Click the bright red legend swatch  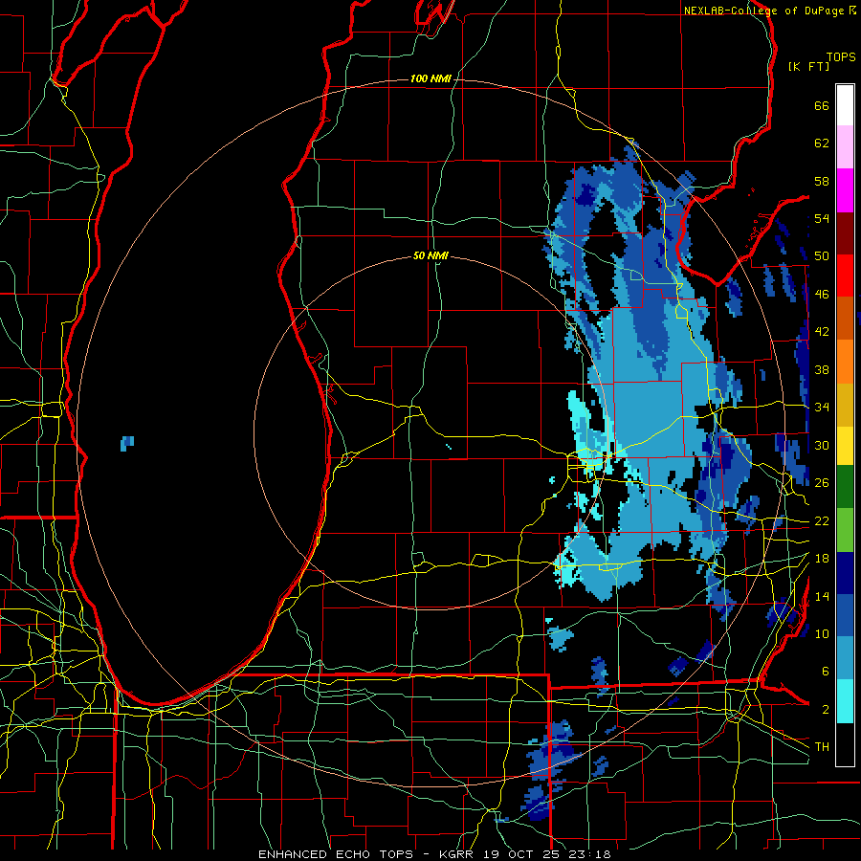tap(845, 276)
